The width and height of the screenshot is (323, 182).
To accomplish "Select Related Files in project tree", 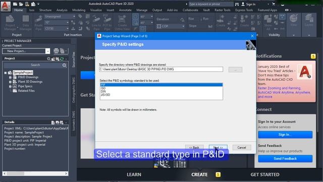I will coord(26,91).
